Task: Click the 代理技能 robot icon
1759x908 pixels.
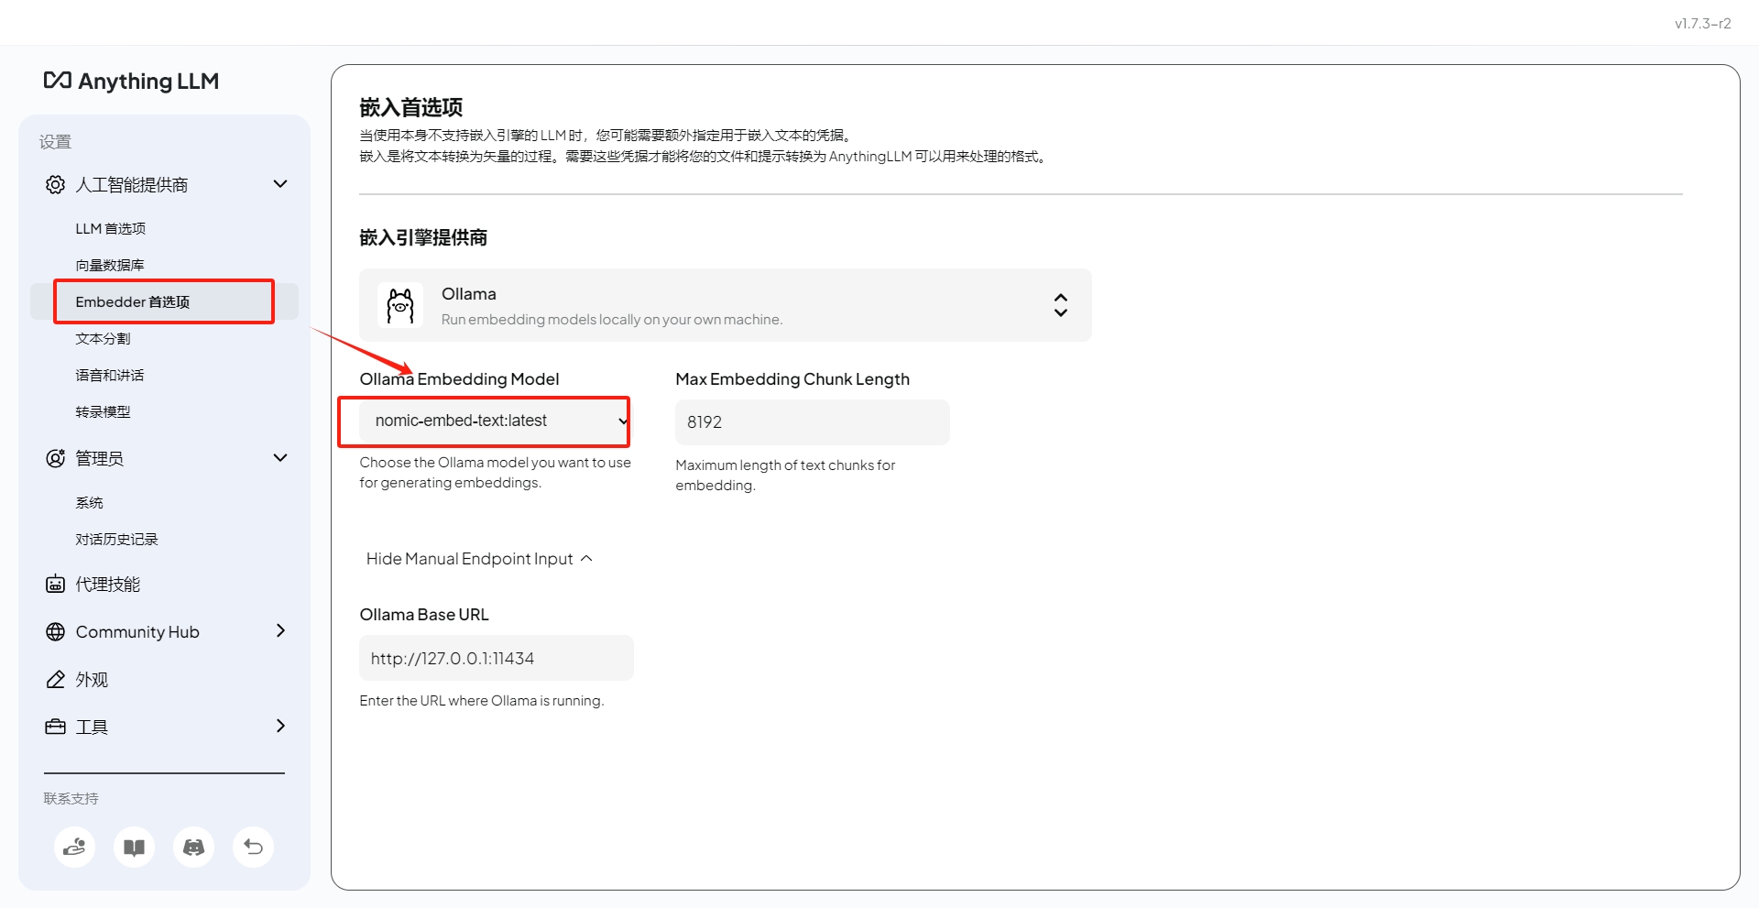Action: (55, 584)
